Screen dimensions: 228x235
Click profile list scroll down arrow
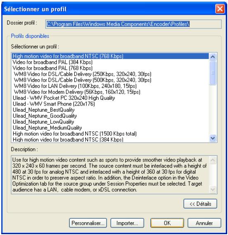(x=213, y=138)
